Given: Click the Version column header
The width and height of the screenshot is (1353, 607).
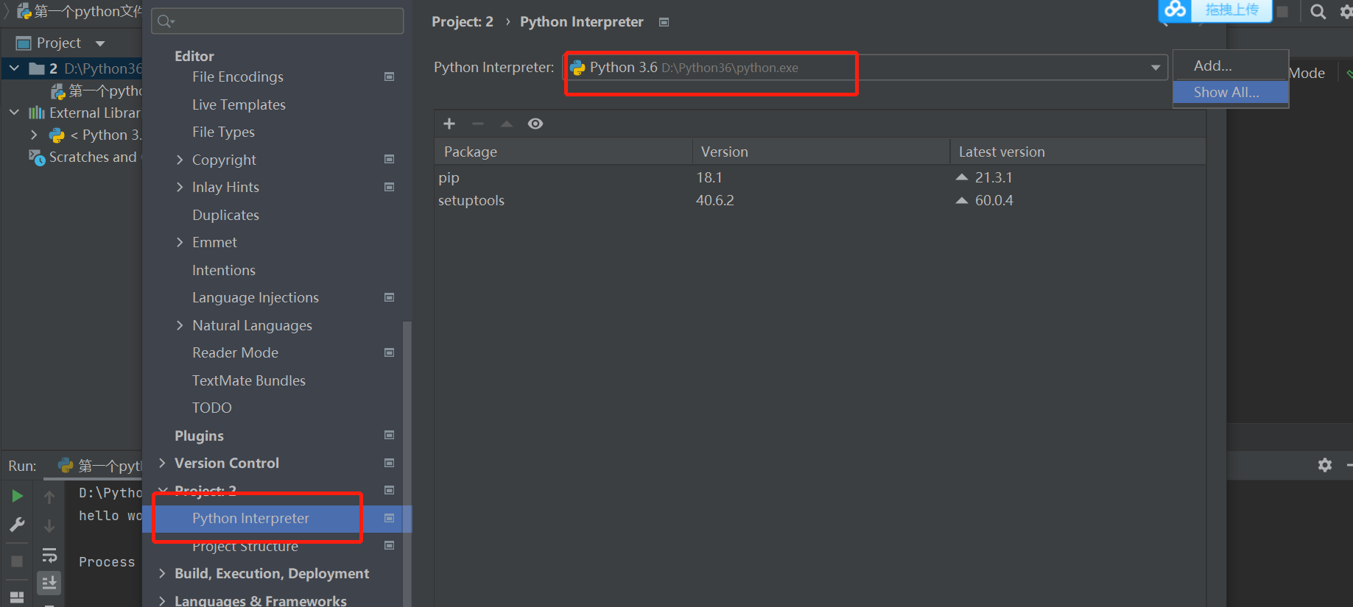Looking at the screenshot, I should (x=820, y=152).
